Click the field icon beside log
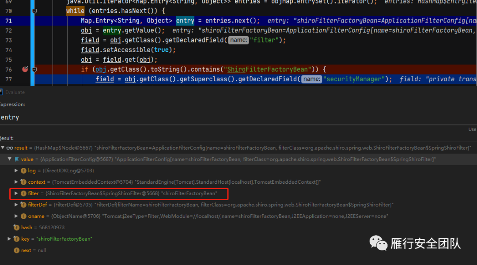Image resolution: width=477 pixels, height=265 pixels. click(23, 170)
